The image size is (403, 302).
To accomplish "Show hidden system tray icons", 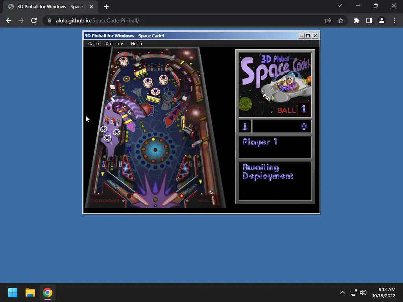I will (343, 293).
